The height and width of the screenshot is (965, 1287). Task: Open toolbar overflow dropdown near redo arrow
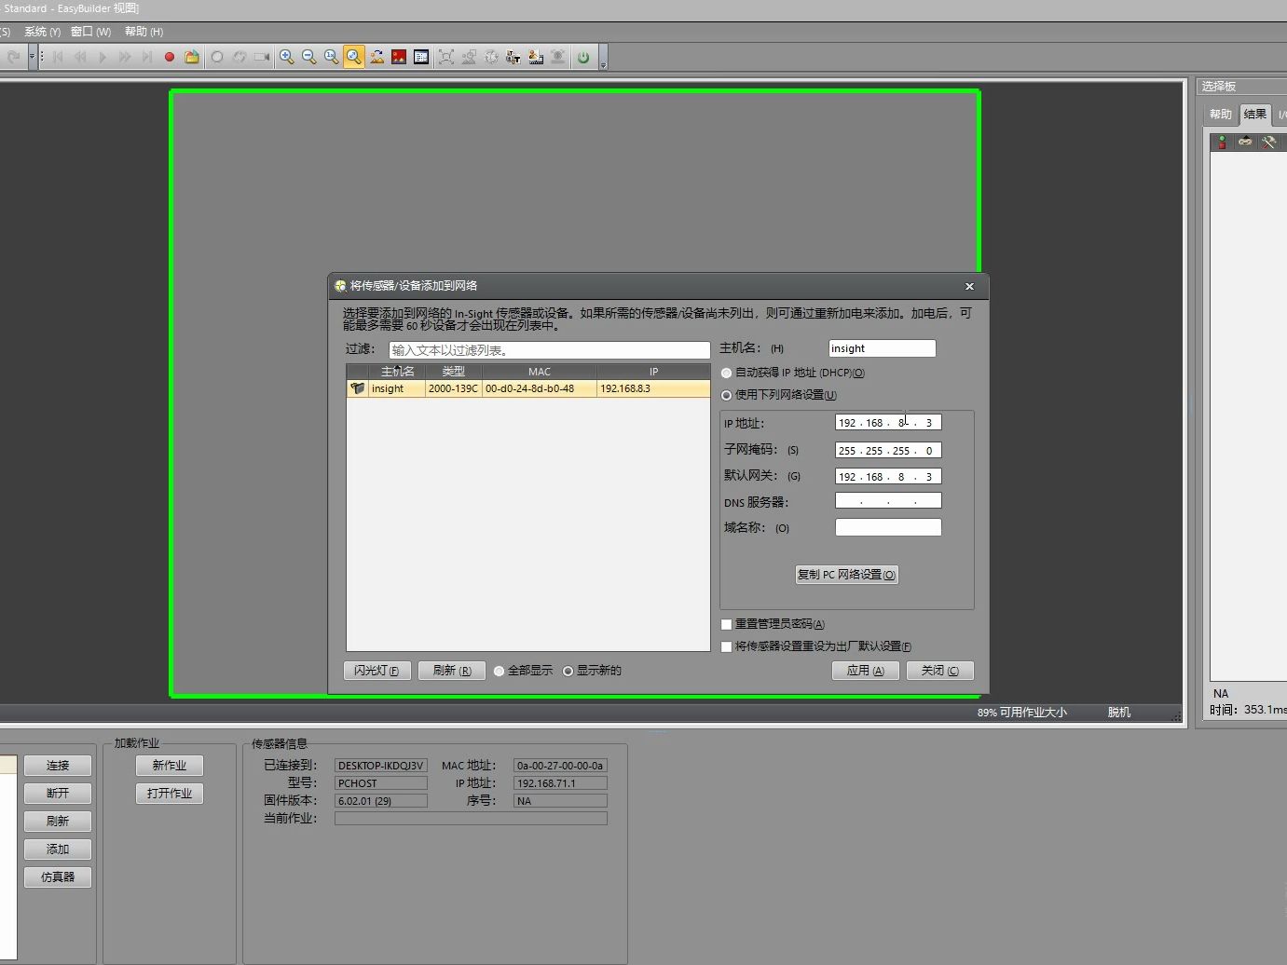click(32, 57)
